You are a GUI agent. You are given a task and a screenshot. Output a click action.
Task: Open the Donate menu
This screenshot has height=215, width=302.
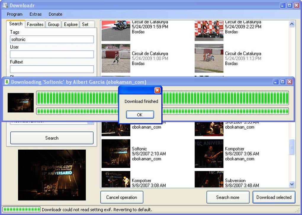(55, 14)
